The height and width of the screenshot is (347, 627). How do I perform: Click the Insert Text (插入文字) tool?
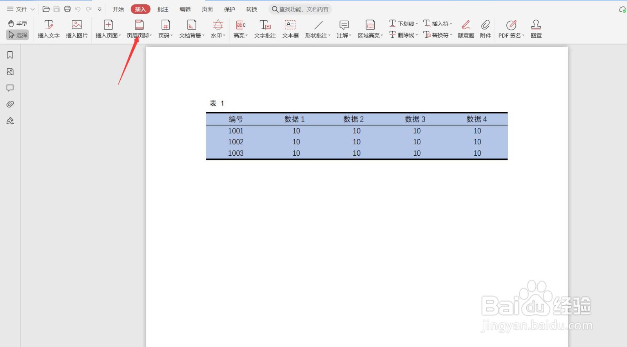(x=49, y=29)
